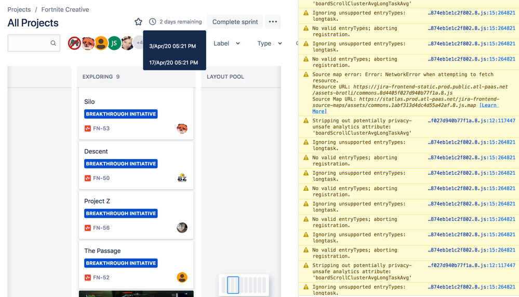Click orange assignee avatar on The Passage card
519x297 pixels.
pos(182,277)
